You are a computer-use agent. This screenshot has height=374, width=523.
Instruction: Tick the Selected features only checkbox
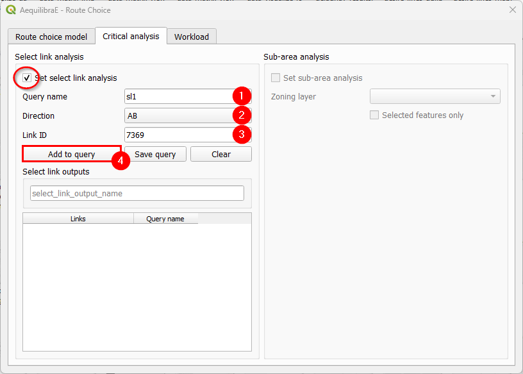point(374,115)
